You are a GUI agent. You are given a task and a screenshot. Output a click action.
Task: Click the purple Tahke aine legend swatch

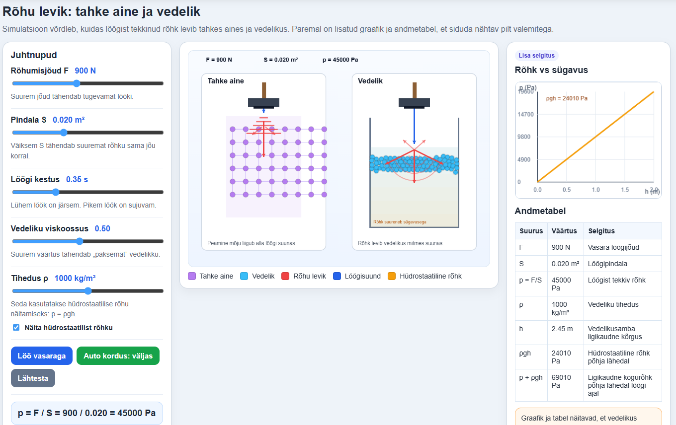(192, 276)
